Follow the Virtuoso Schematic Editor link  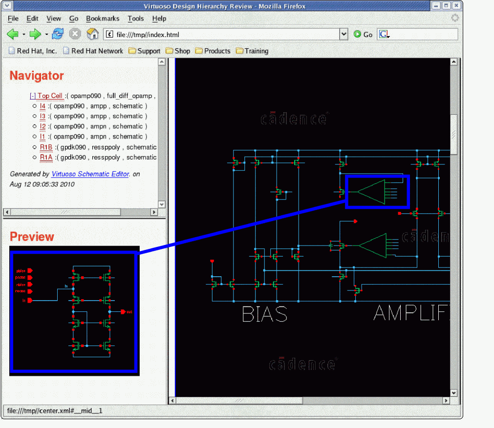tap(90, 174)
